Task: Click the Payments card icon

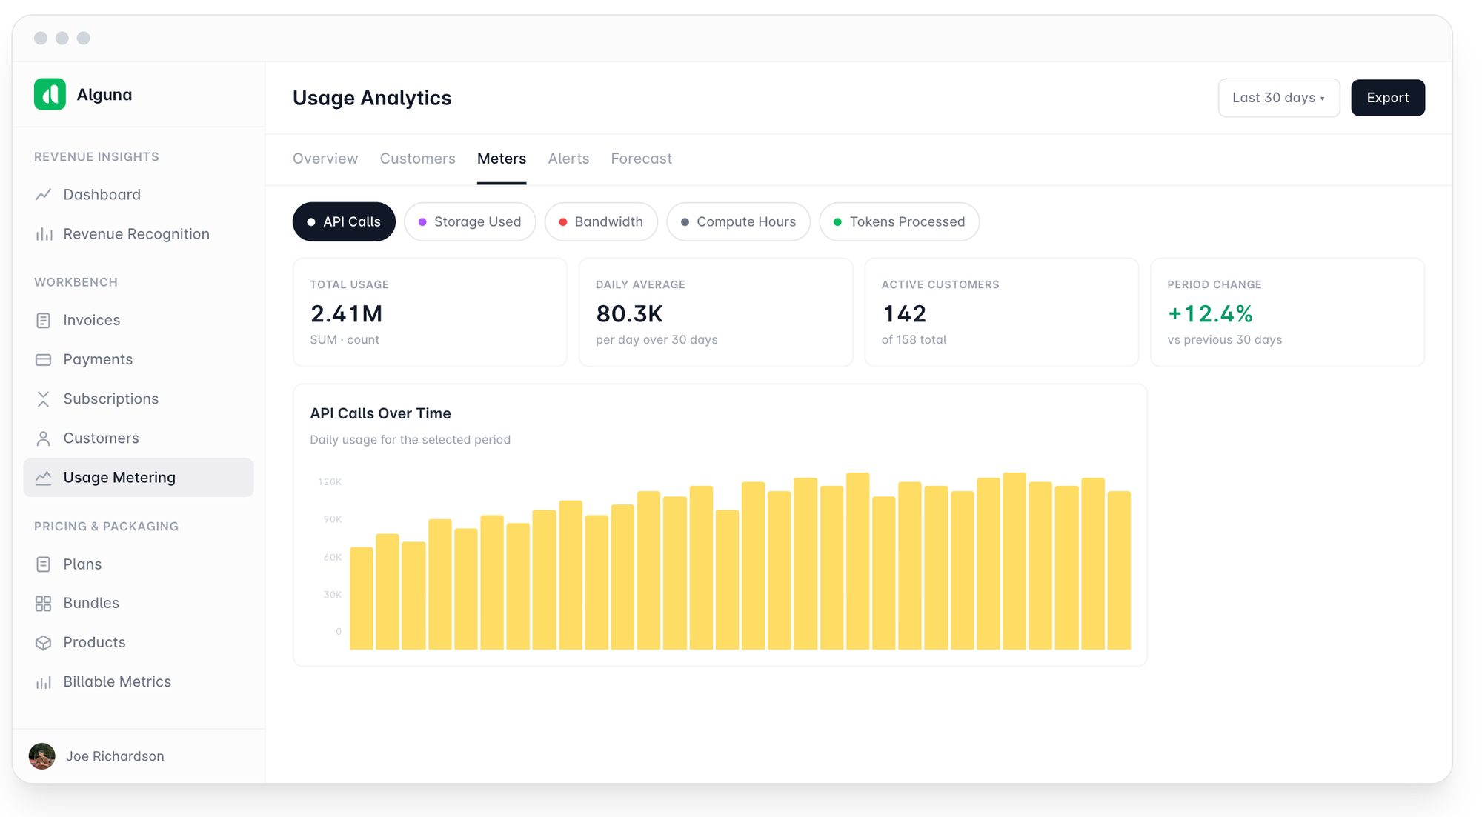Action: click(43, 359)
